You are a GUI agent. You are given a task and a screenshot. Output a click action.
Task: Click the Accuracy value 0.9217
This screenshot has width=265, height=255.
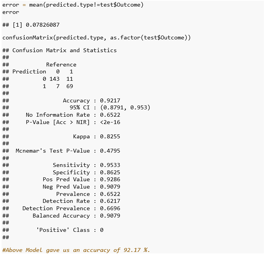110,100
